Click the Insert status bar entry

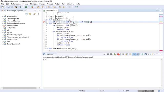tap(102, 91)
